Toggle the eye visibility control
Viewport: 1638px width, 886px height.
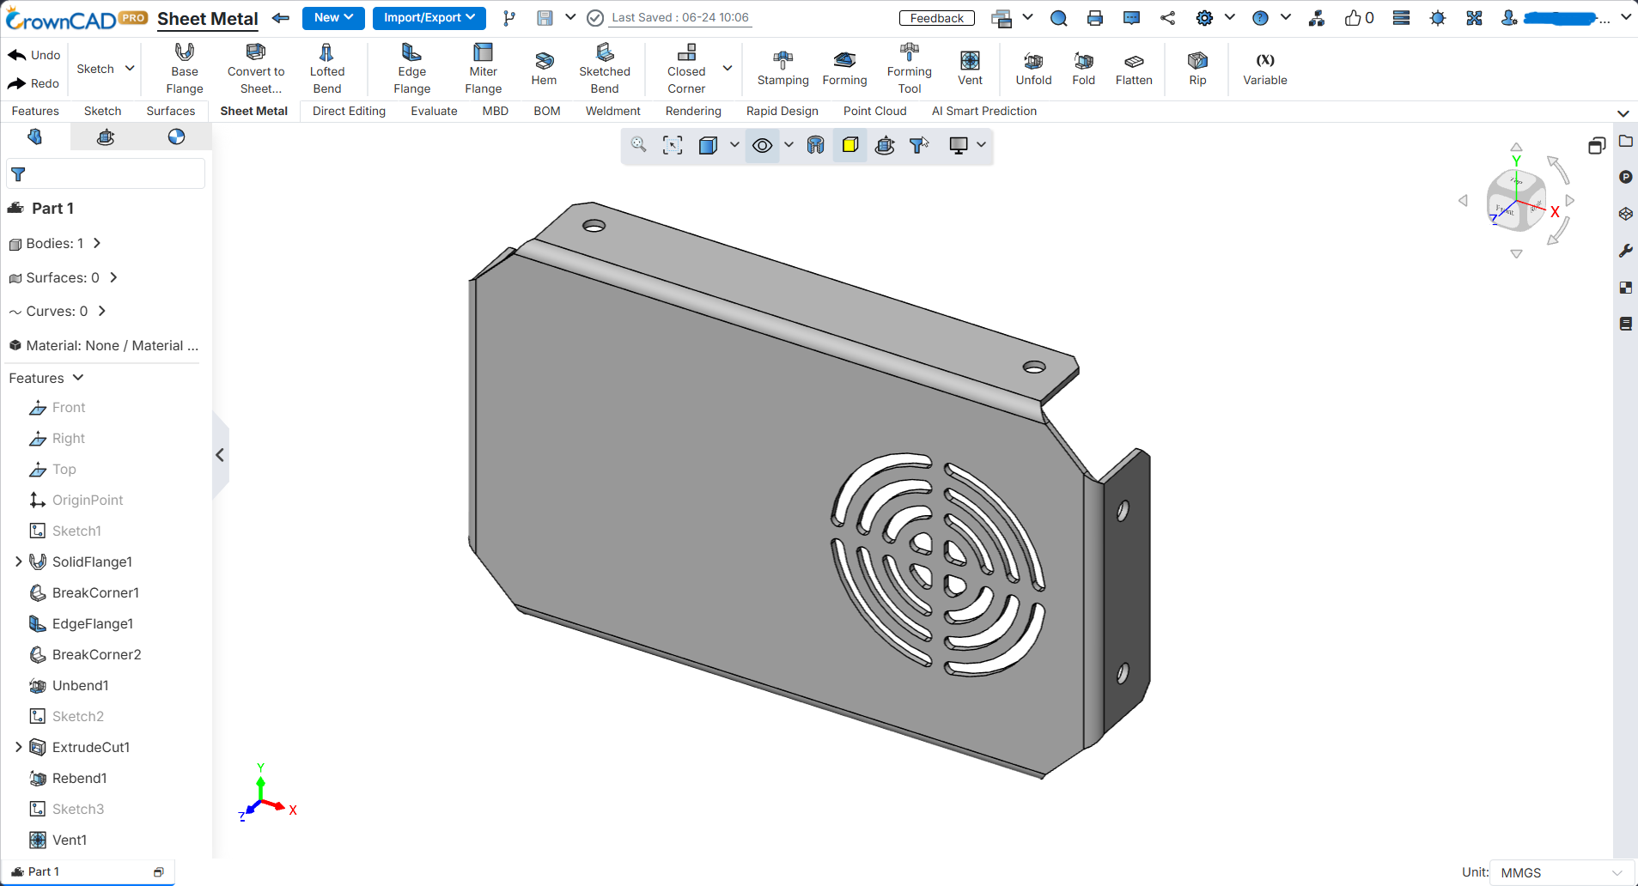pyautogui.click(x=762, y=145)
